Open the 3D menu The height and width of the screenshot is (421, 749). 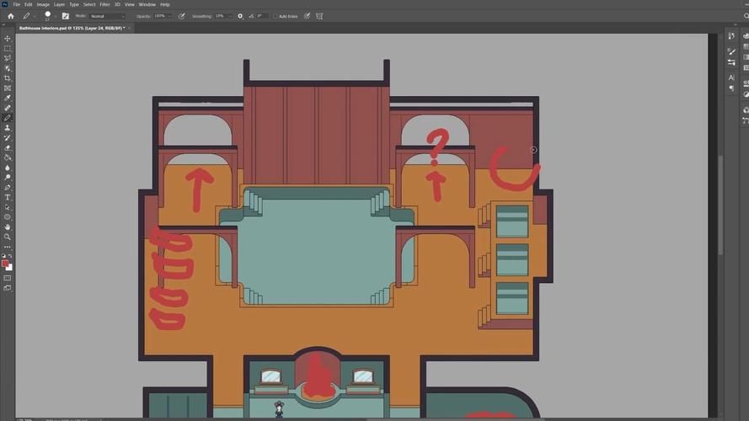coord(117,4)
